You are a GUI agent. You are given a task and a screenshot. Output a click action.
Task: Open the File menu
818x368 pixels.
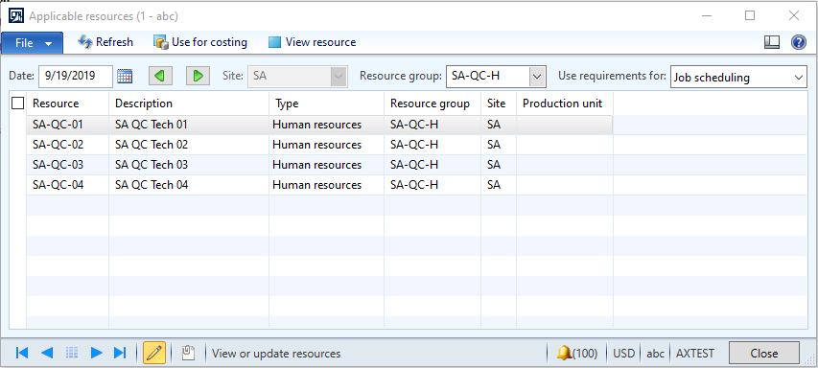32,43
